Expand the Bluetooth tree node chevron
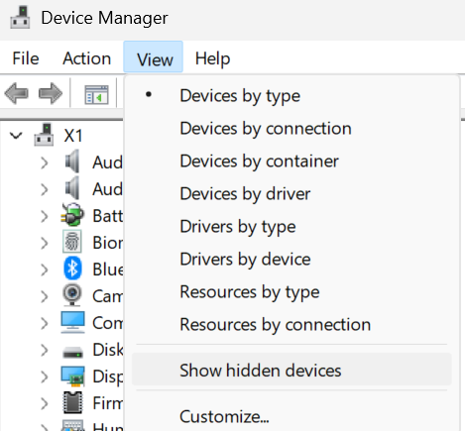 click(45, 269)
